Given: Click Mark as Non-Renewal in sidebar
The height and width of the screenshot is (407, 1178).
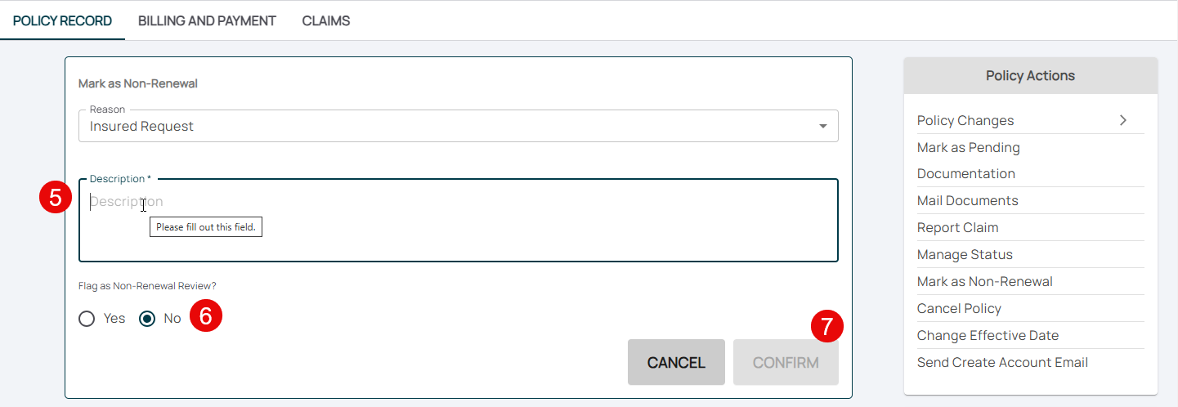Looking at the screenshot, I should point(984,282).
